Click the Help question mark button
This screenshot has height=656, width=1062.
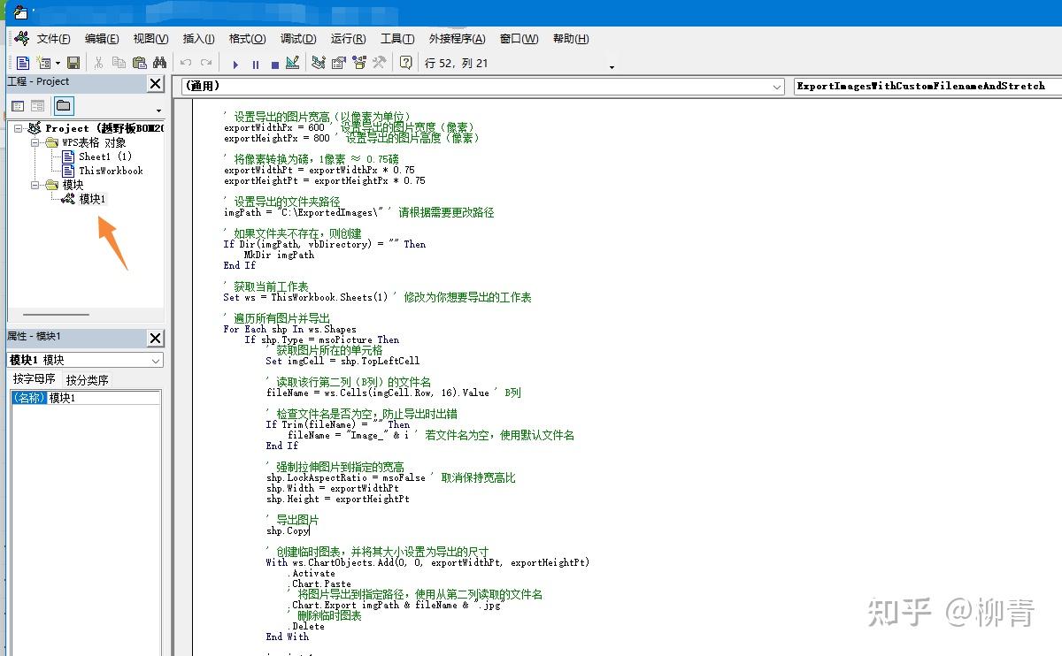point(404,63)
